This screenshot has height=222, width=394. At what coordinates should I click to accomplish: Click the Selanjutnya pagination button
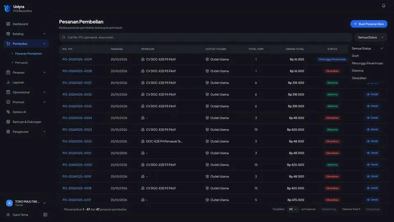(373, 209)
